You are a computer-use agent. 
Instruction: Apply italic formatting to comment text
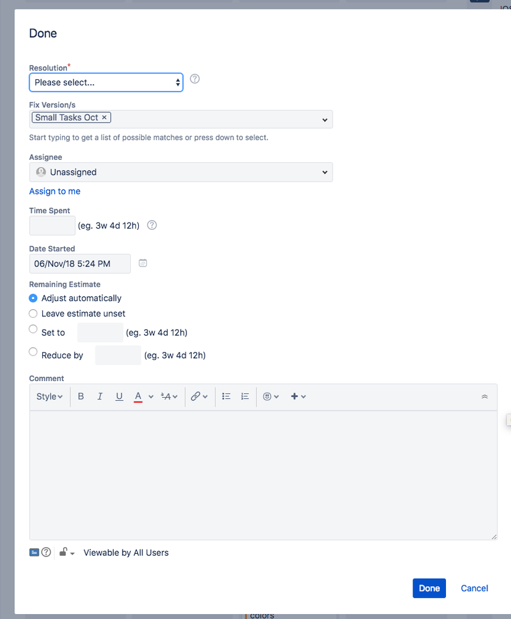[x=100, y=396]
